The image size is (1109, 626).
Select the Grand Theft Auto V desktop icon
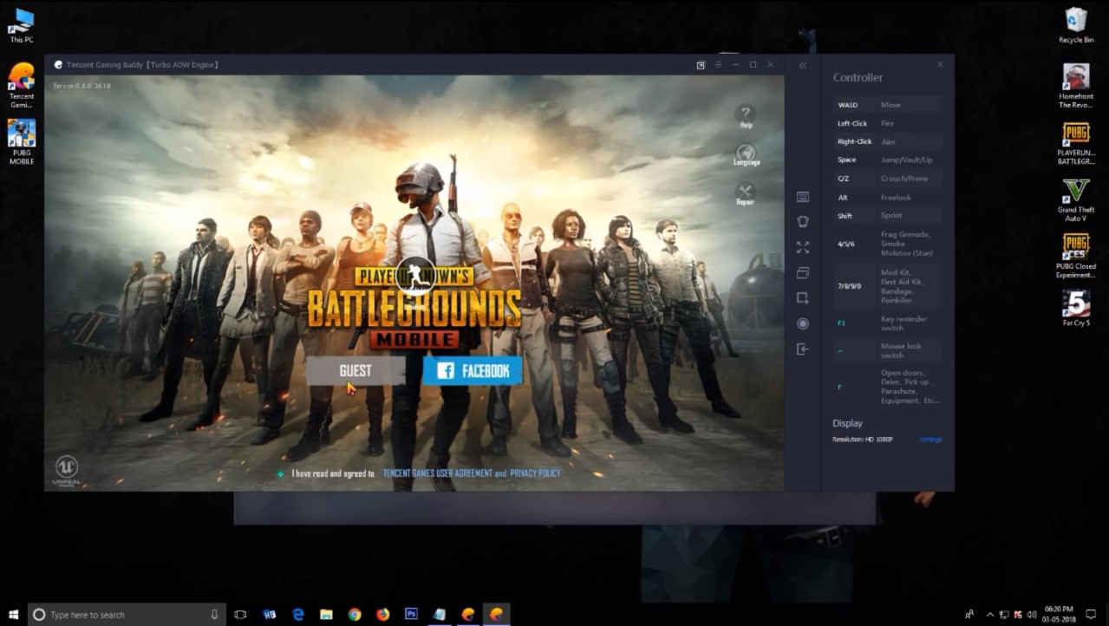[x=1076, y=200]
